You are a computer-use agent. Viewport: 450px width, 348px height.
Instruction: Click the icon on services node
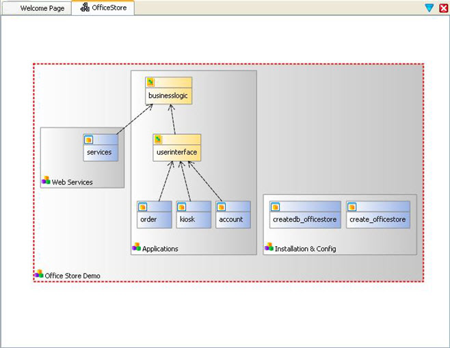click(88, 139)
